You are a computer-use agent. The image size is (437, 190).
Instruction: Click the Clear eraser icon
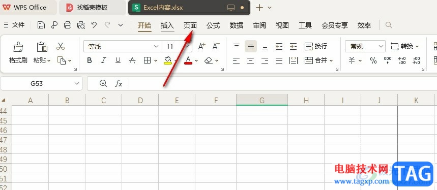(x=209, y=60)
